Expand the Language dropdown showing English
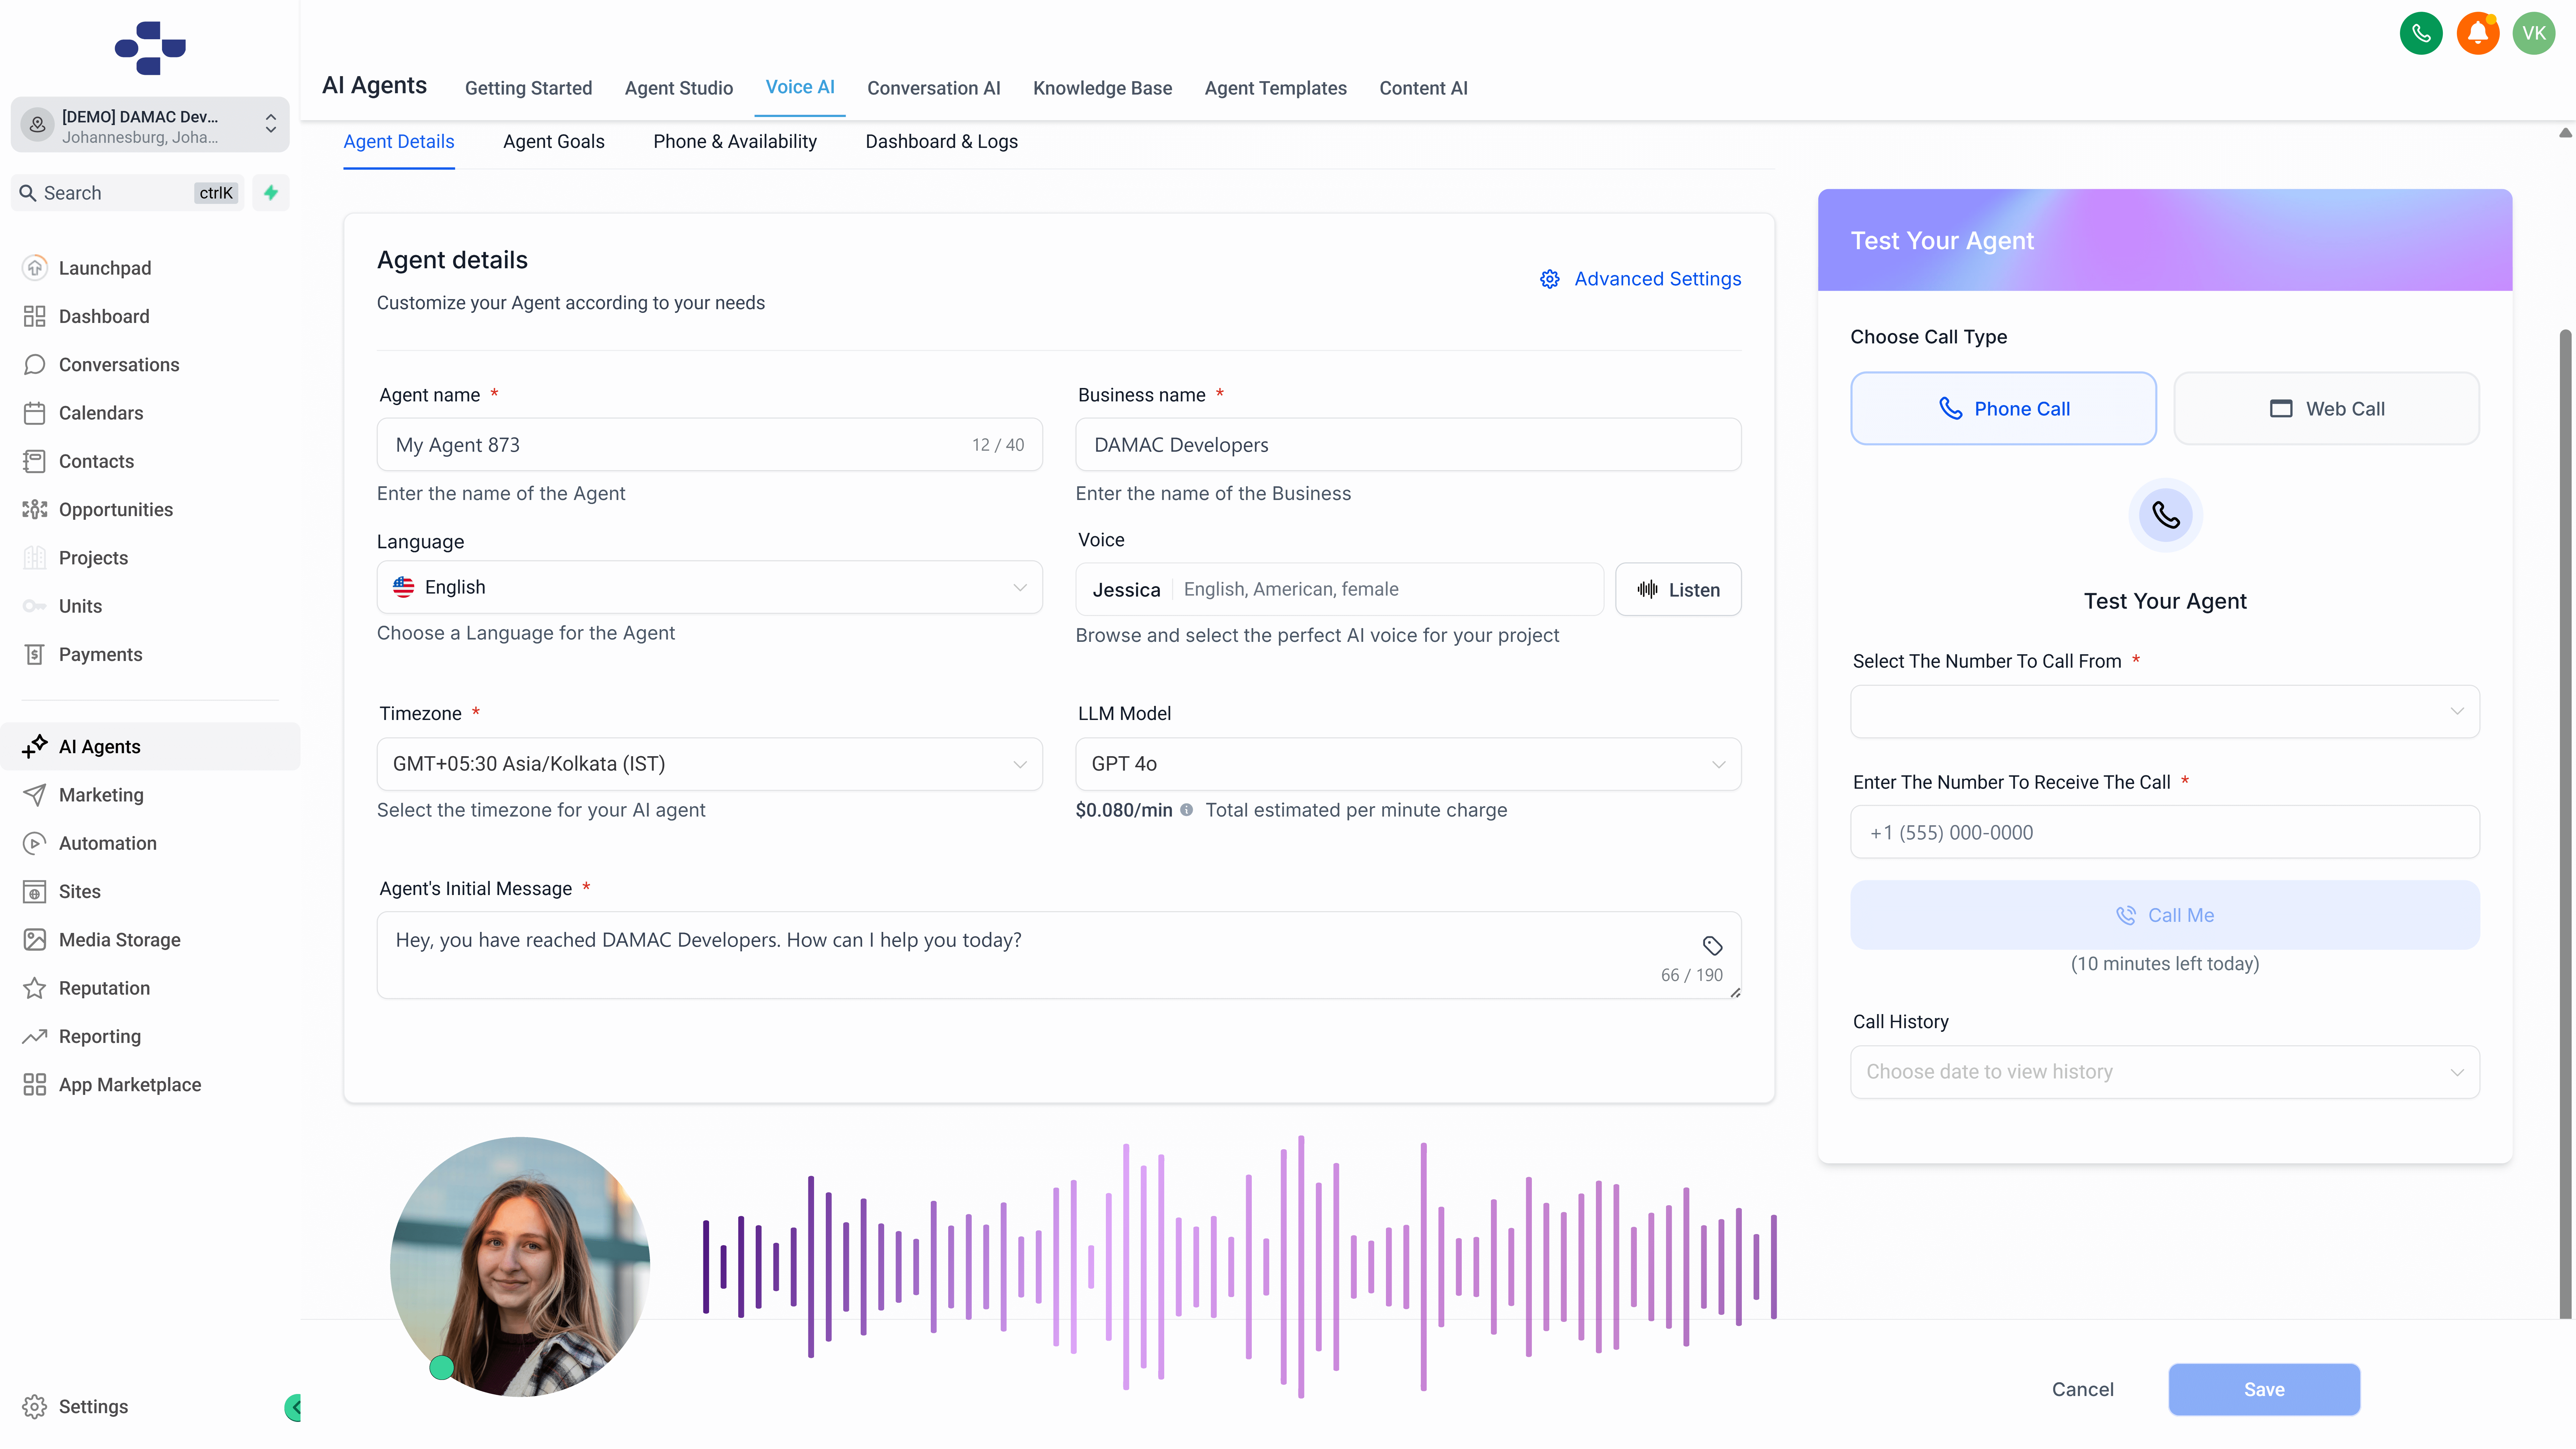Image resolution: width=2576 pixels, height=1449 pixels. pos(709,587)
